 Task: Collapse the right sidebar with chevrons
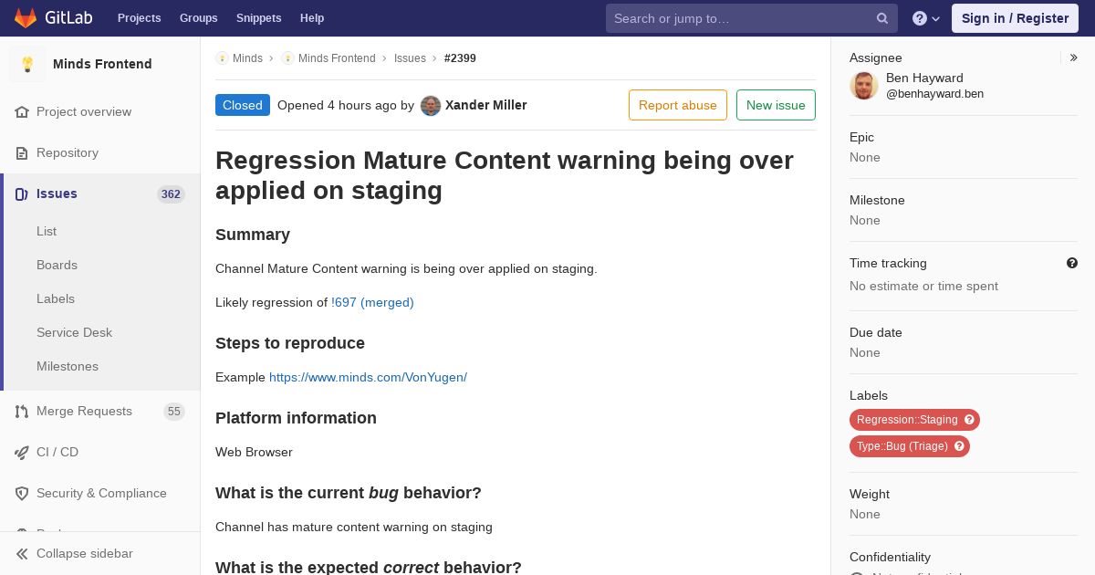(1074, 57)
